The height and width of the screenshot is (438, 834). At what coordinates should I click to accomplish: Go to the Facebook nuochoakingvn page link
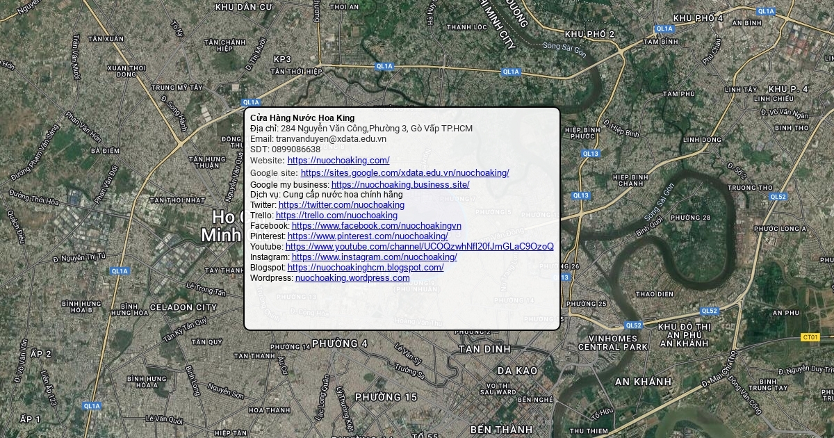coord(376,226)
